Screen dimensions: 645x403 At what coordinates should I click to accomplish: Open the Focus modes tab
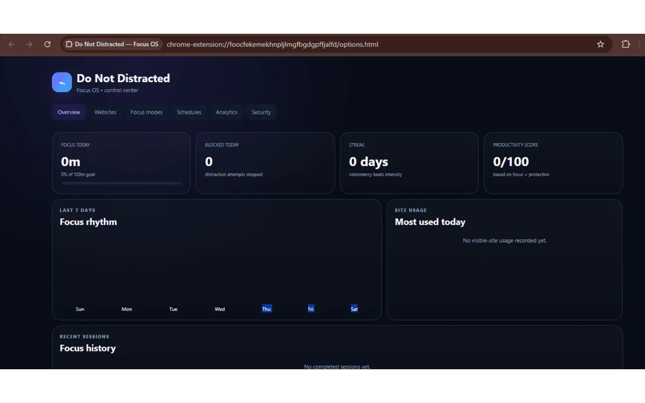[x=147, y=112]
